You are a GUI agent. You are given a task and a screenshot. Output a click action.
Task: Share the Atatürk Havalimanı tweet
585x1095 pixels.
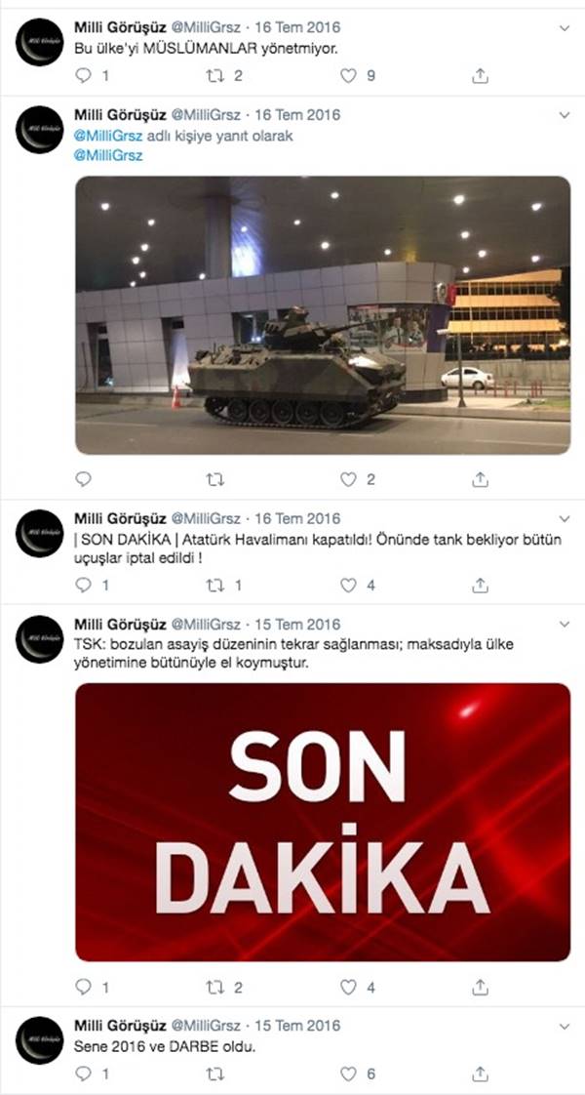point(480,586)
